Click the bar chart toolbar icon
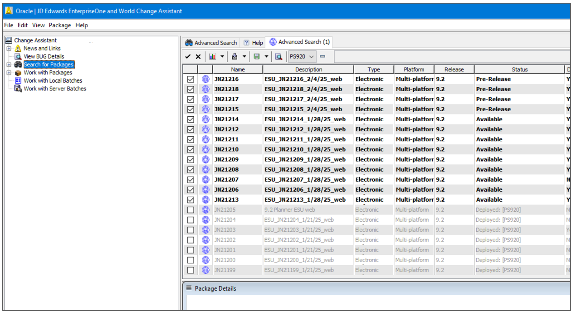572x312 pixels. click(212, 57)
